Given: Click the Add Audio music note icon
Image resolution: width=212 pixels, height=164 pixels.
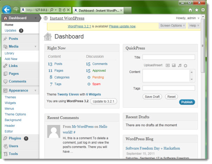Looking at the screenshot, I should click(x=180, y=66).
